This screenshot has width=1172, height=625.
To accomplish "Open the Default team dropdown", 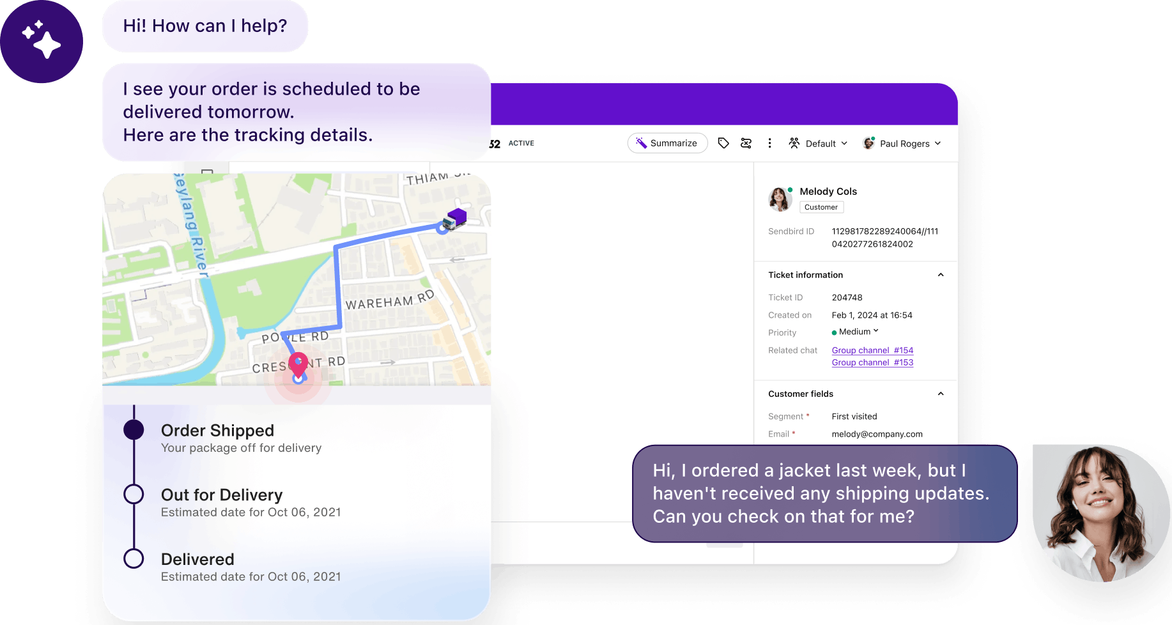I will click(819, 143).
